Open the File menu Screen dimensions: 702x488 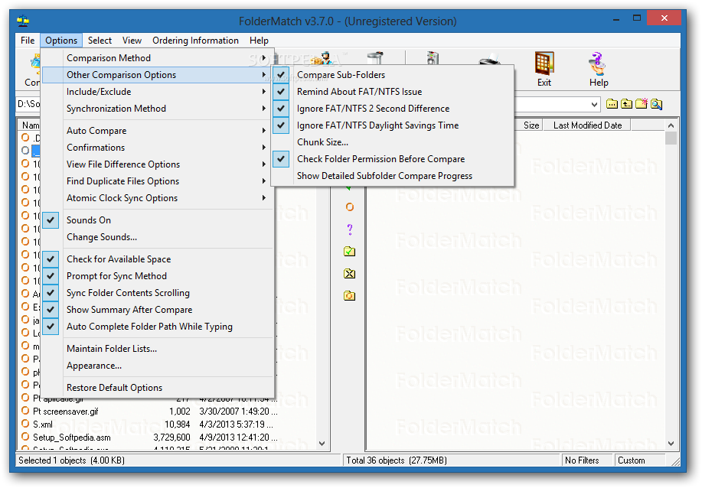(28, 41)
